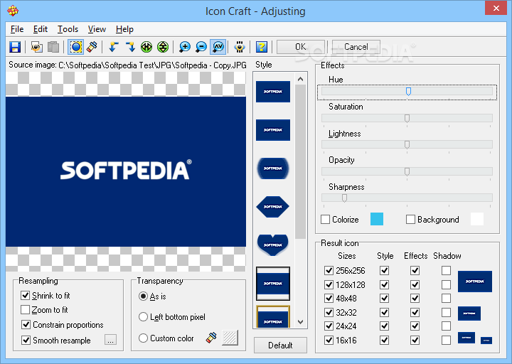Click the custom color pipette icon

[211, 338]
